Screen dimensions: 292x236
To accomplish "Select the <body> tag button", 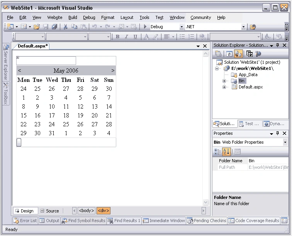I will click(87, 211).
